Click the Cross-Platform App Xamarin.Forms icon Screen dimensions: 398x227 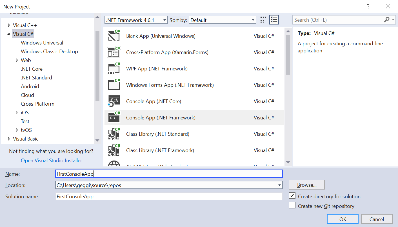tap(114, 52)
